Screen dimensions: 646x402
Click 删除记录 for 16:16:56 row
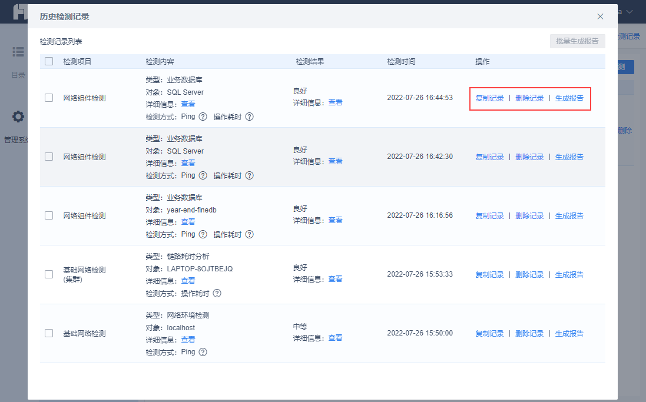pos(529,216)
